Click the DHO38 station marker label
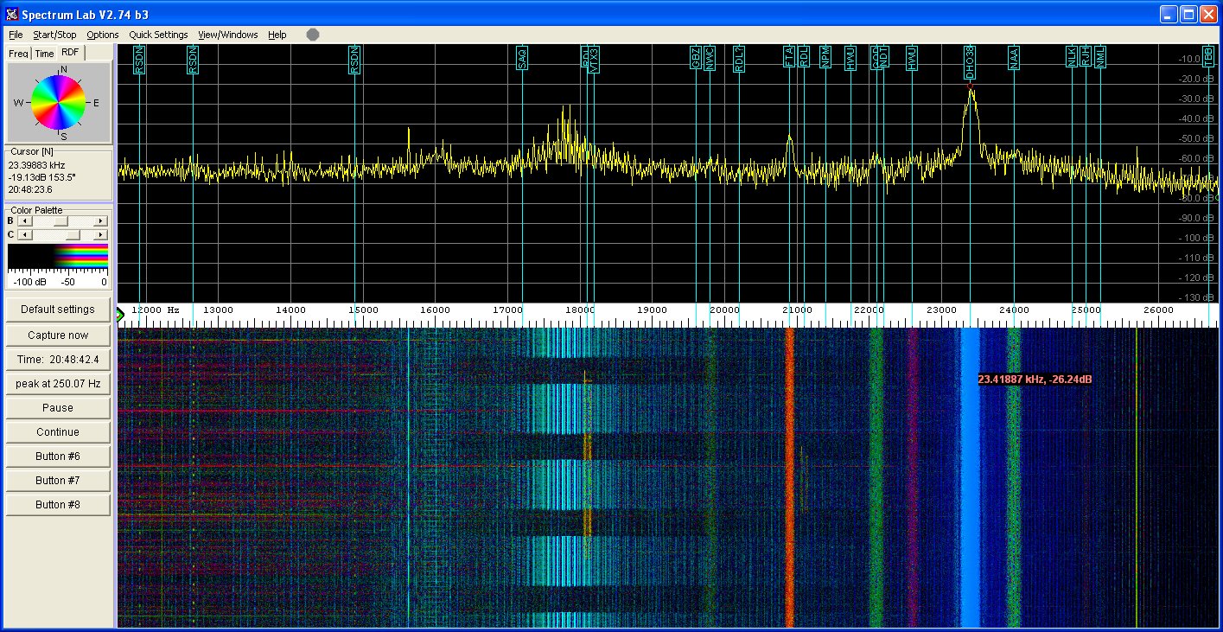 pyautogui.click(x=971, y=62)
